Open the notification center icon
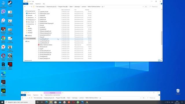This screenshot has height=104, width=185. [182, 102]
